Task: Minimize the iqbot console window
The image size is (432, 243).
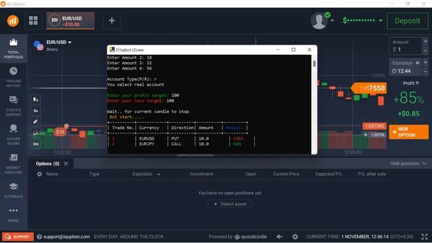Action: [x=278, y=49]
